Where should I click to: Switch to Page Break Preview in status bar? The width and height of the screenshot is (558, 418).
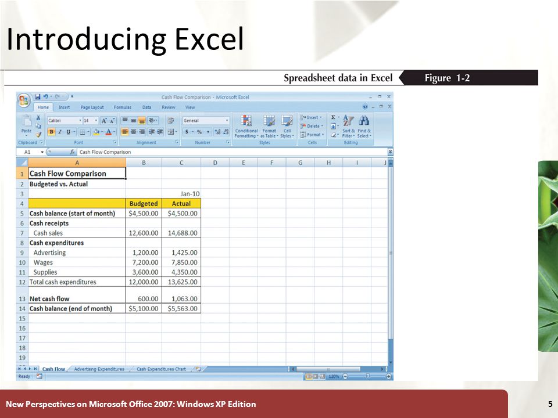tap(322, 376)
